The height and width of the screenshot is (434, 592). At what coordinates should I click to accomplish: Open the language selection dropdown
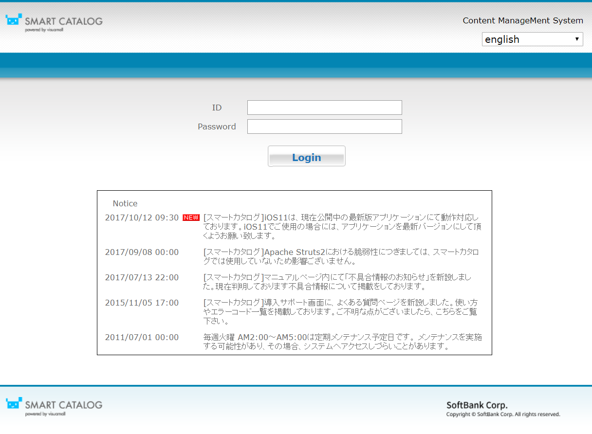coord(532,39)
